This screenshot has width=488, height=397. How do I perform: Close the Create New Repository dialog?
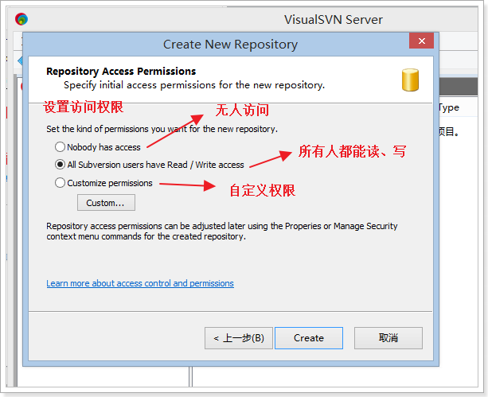tap(421, 41)
